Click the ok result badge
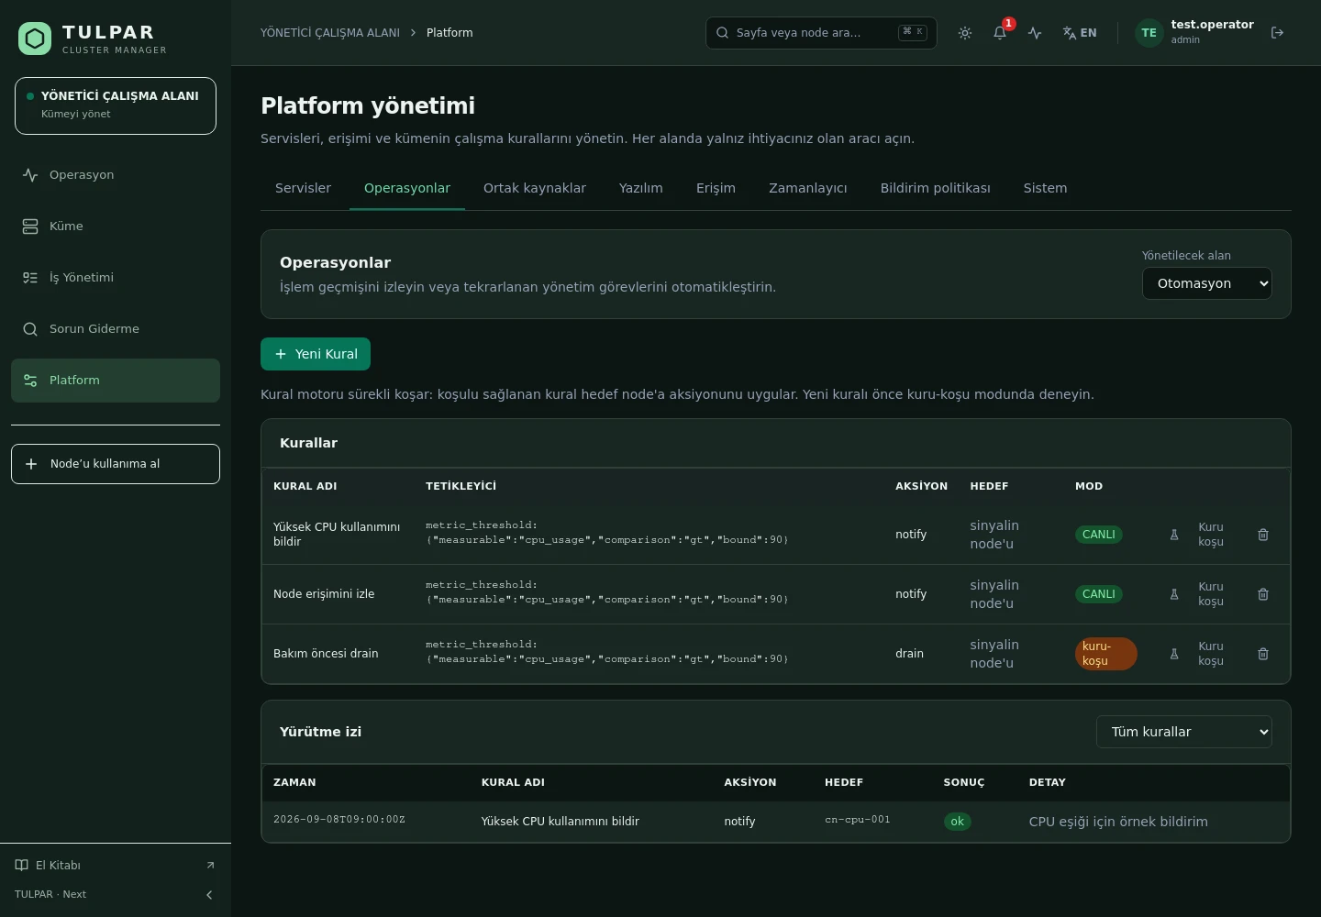 click(957, 822)
